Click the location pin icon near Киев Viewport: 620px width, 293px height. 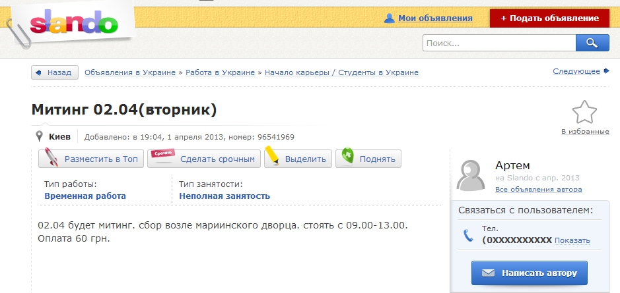pos(39,136)
